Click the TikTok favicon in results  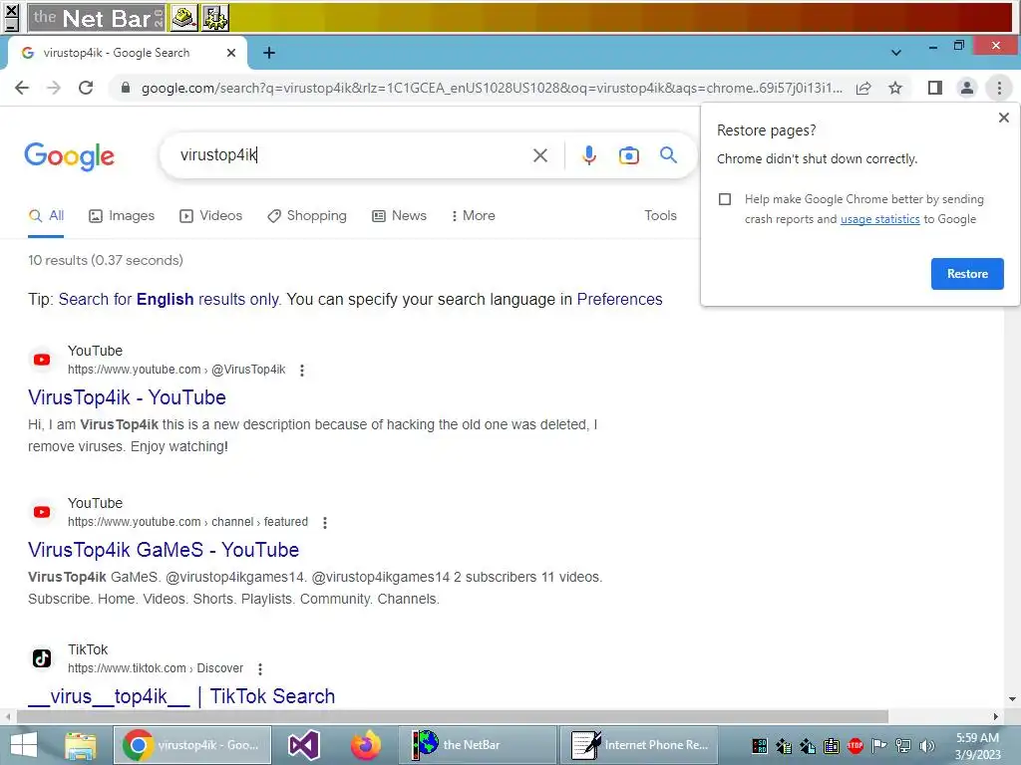click(x=42, y=658)
